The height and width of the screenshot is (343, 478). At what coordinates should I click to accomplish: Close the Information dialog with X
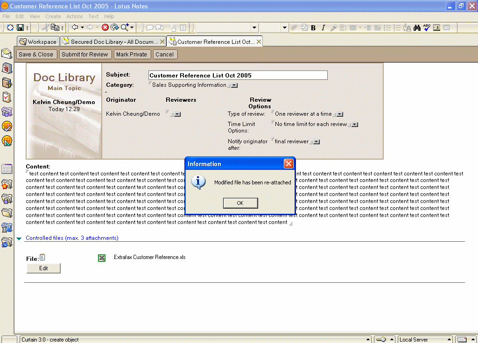288,164
